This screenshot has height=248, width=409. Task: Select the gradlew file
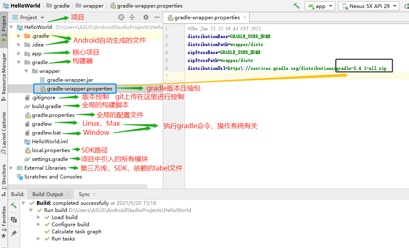click(38, 124)
